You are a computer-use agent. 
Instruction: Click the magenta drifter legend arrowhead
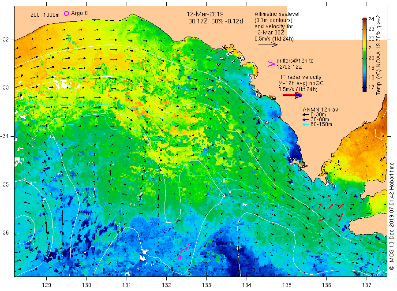coord(271,64)
